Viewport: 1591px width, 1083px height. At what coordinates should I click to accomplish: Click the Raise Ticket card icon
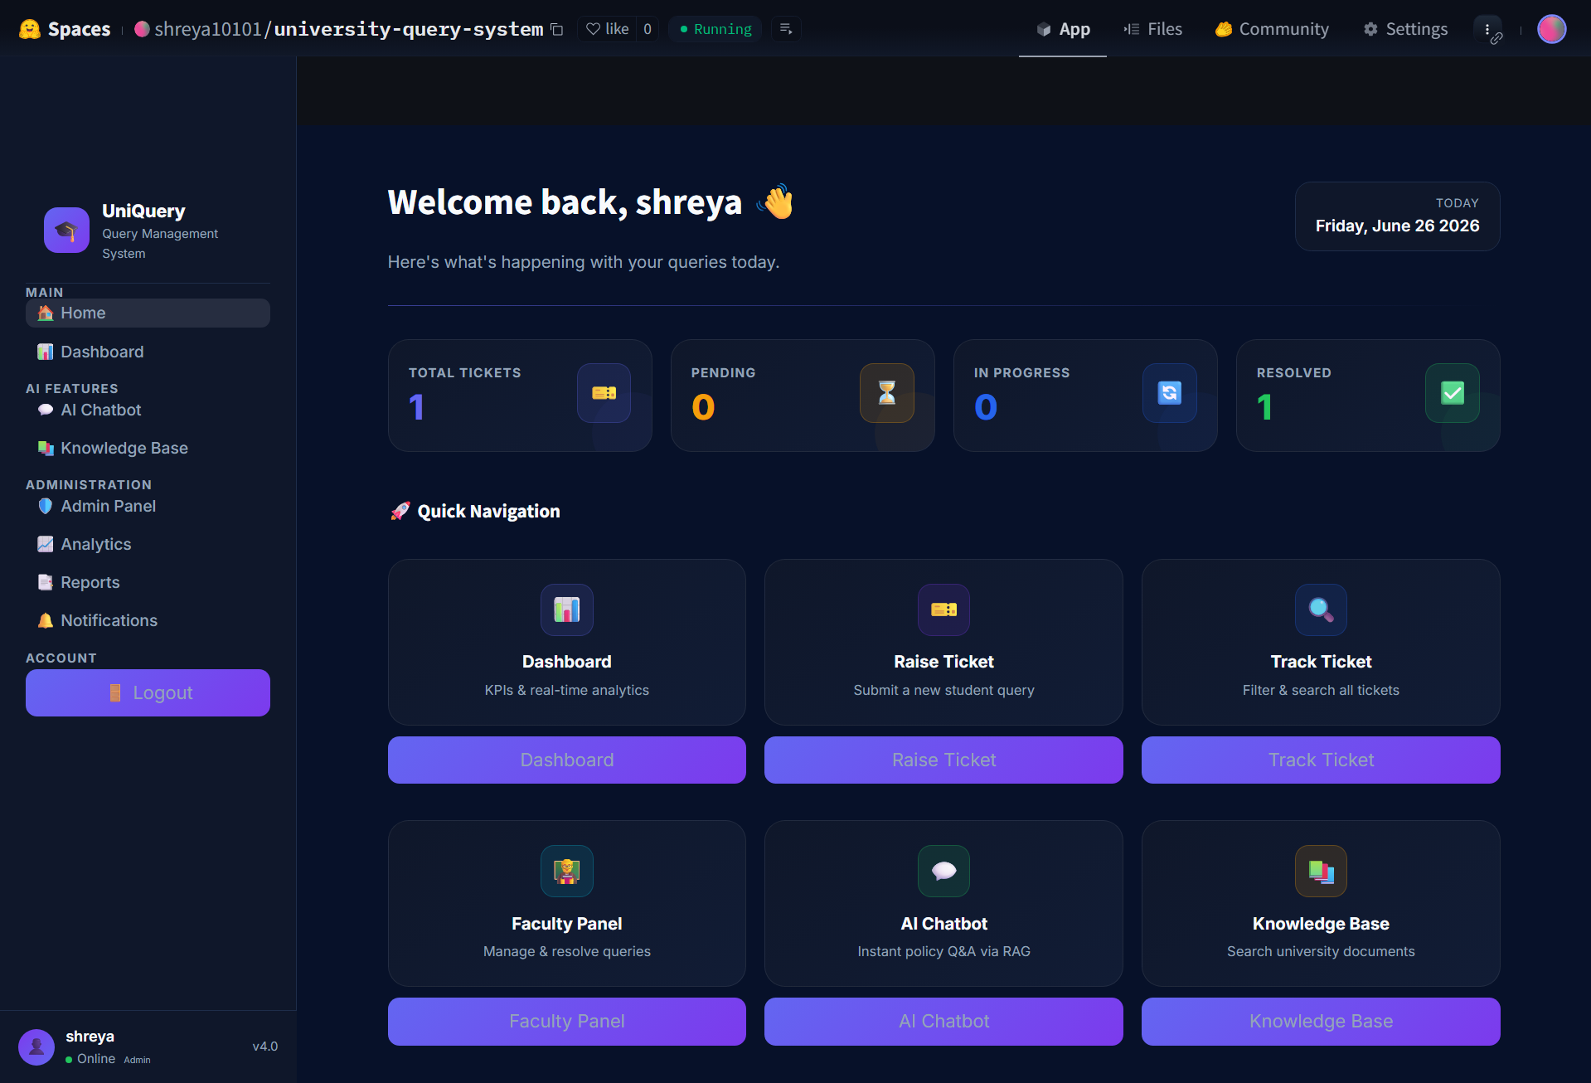coord(943,609)
